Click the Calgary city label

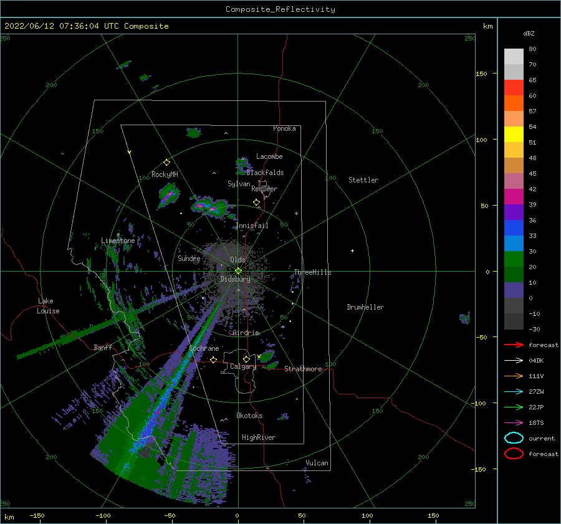[243, 366]
